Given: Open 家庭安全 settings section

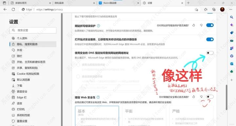Looking at the screenshot, I should pyautogui.click(x=33, y=91).
